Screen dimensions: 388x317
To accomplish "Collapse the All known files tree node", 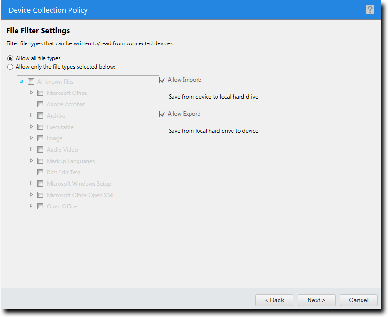I will (x=21, y=81).
